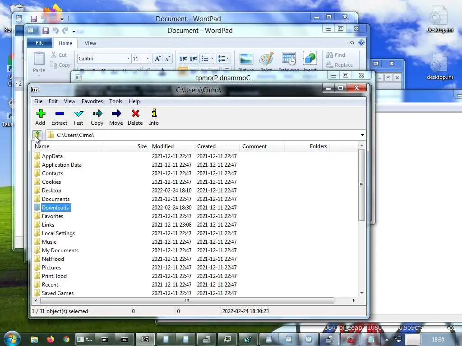The height and width of the screenshot is (346, 462).
Task: Open WordPad Help with the question mark icon
Action: click(x=361, y=43)
